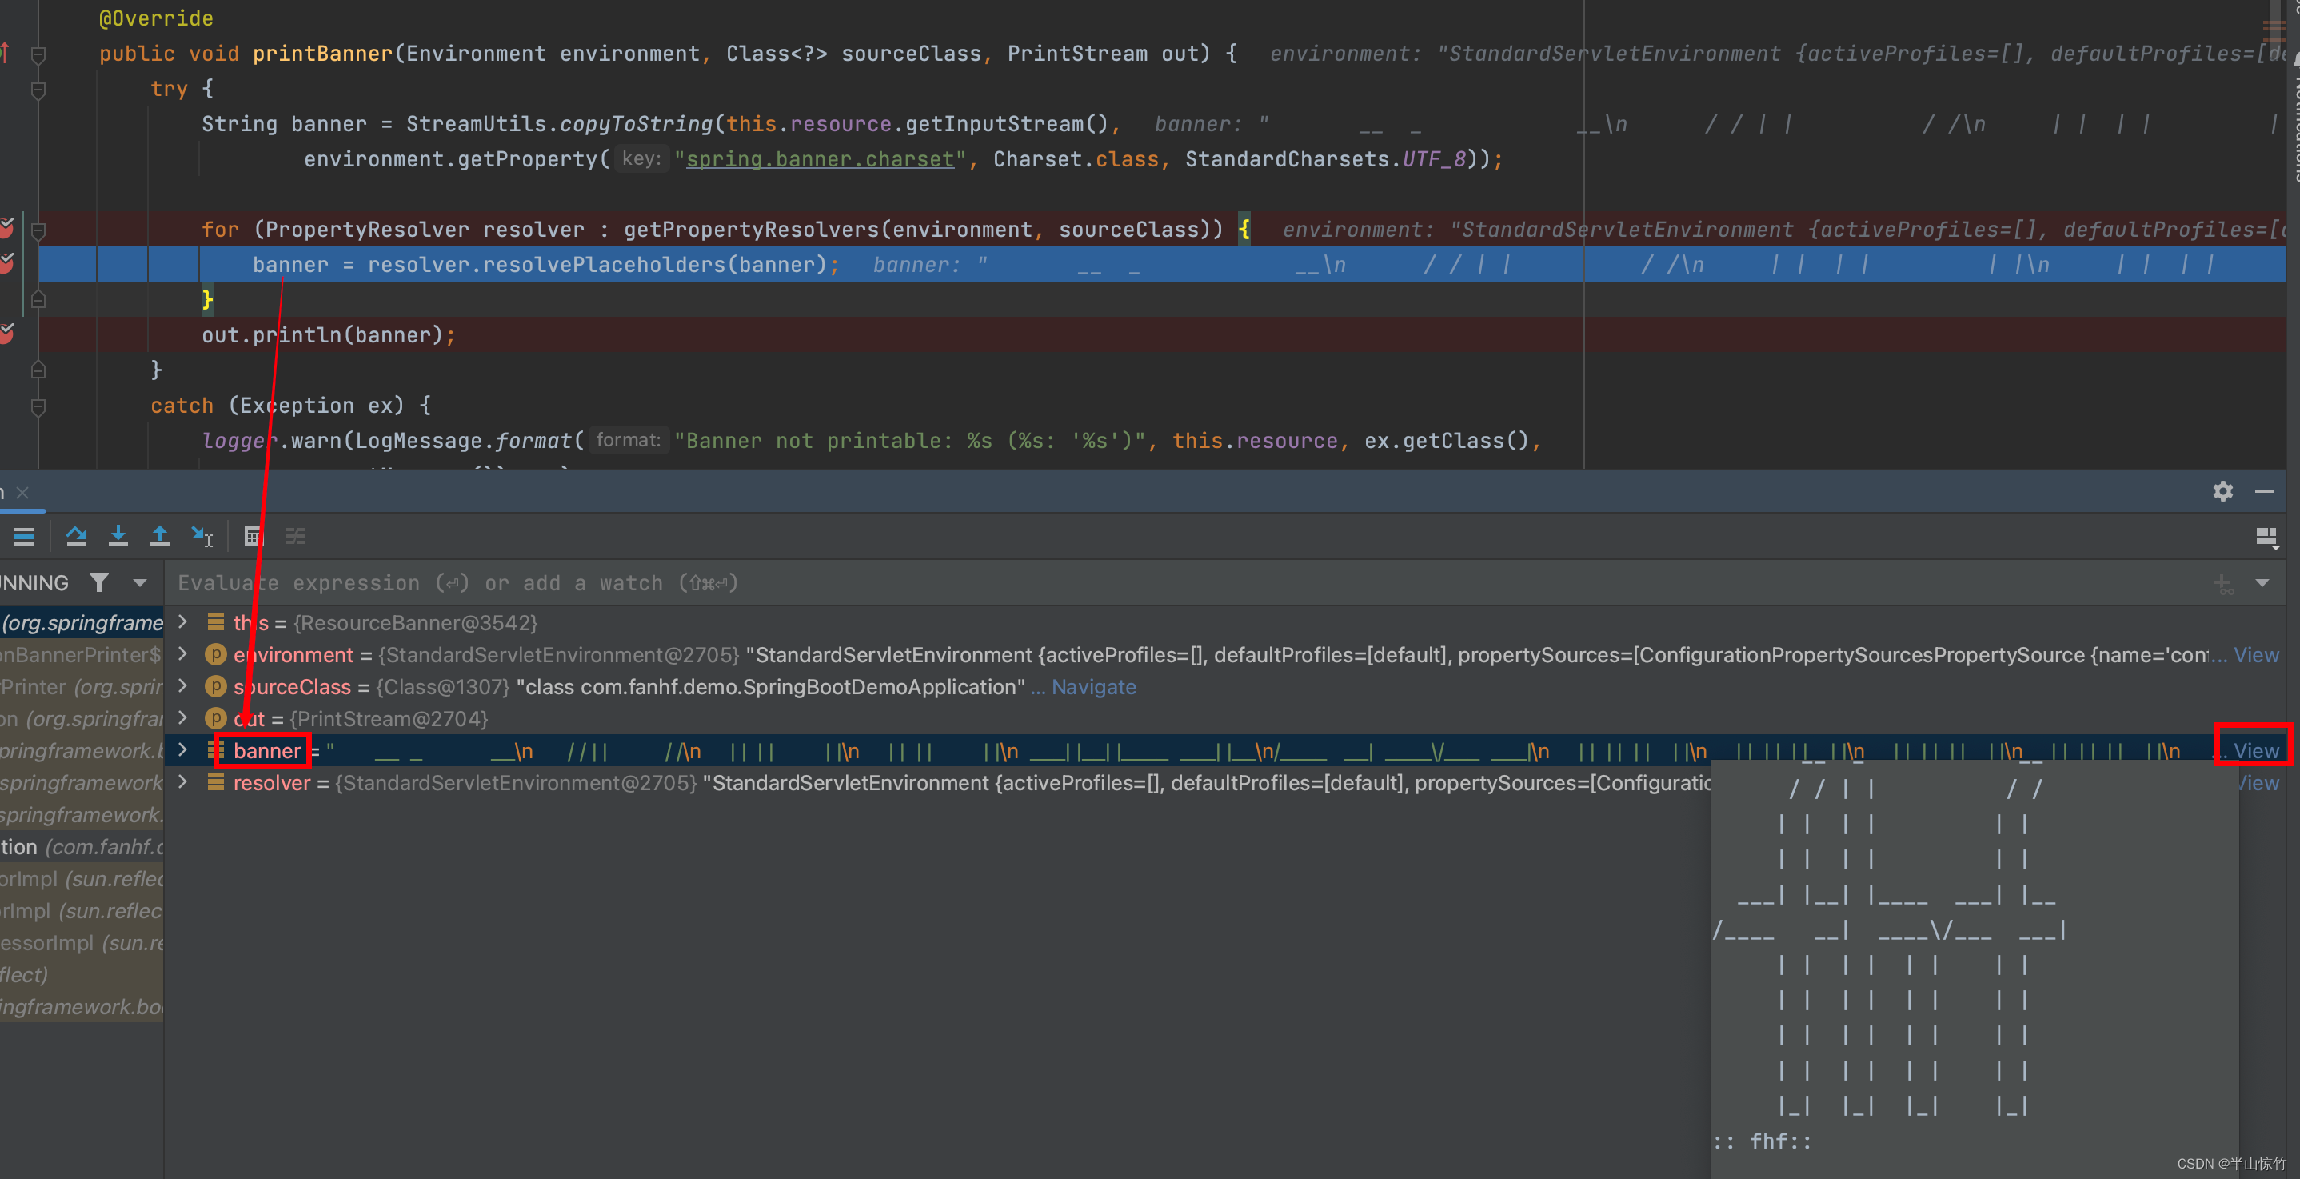Click the Step Over debugger icon
The width and height of the screenshot is (2300, 1179).
point(76,536)
